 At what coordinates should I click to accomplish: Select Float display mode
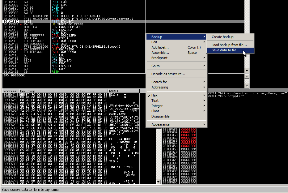155,111
